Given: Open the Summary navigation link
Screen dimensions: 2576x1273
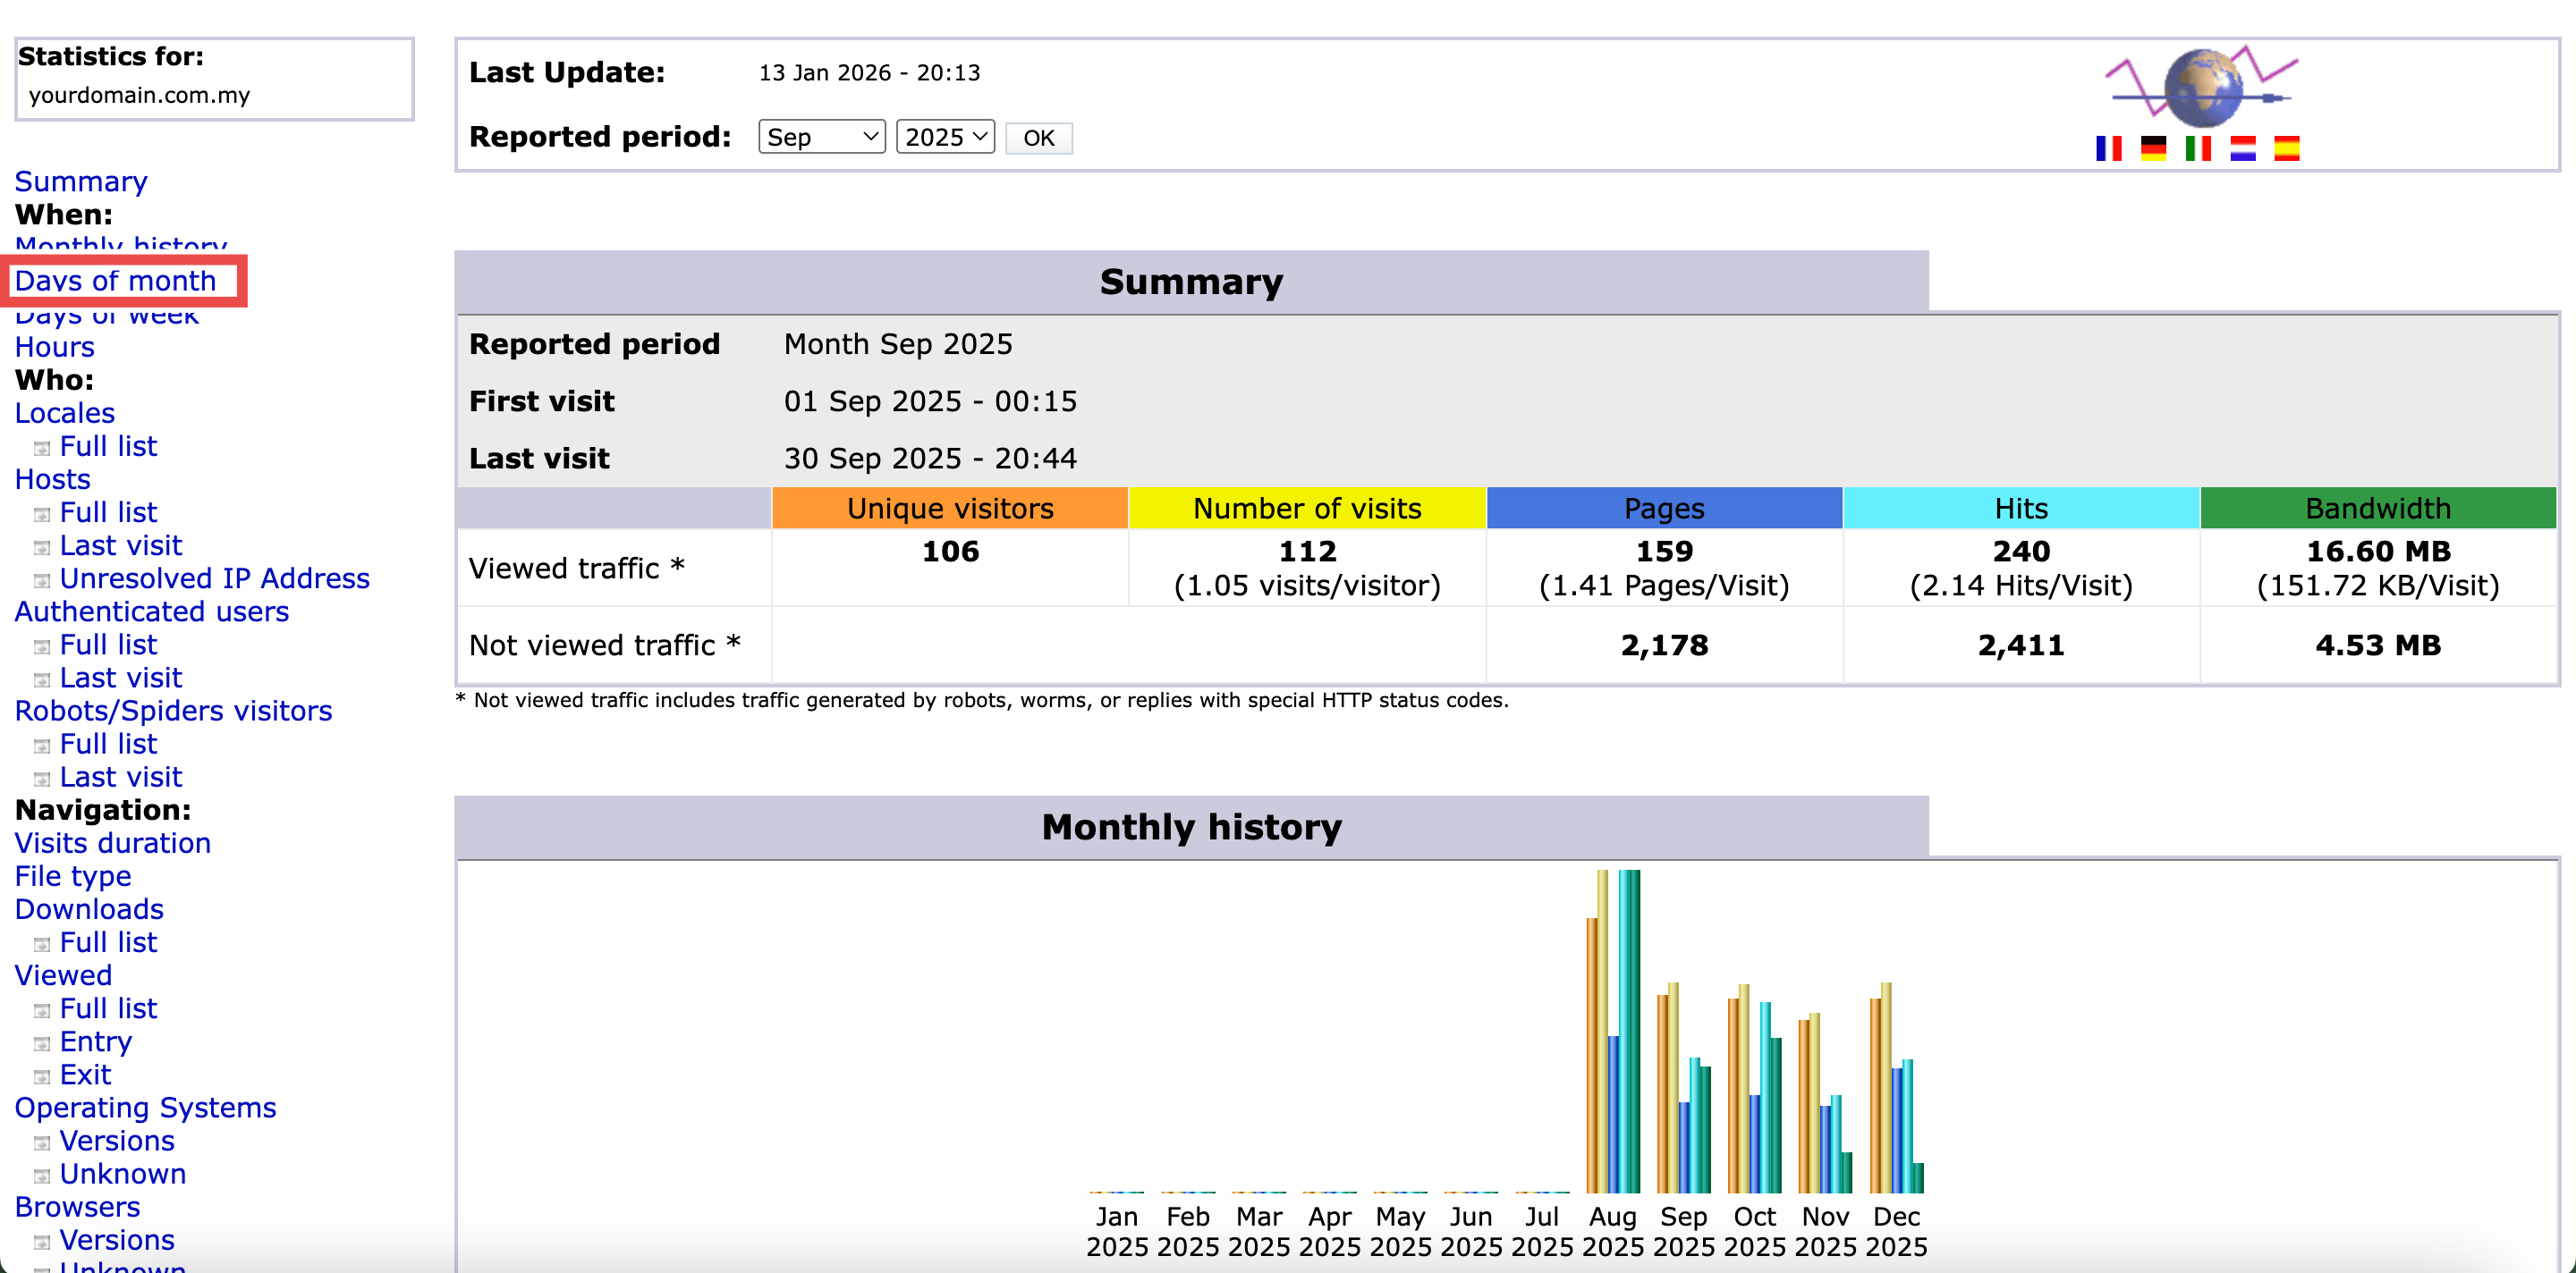Looking at the screenshot, I should (x=80, y=181).
